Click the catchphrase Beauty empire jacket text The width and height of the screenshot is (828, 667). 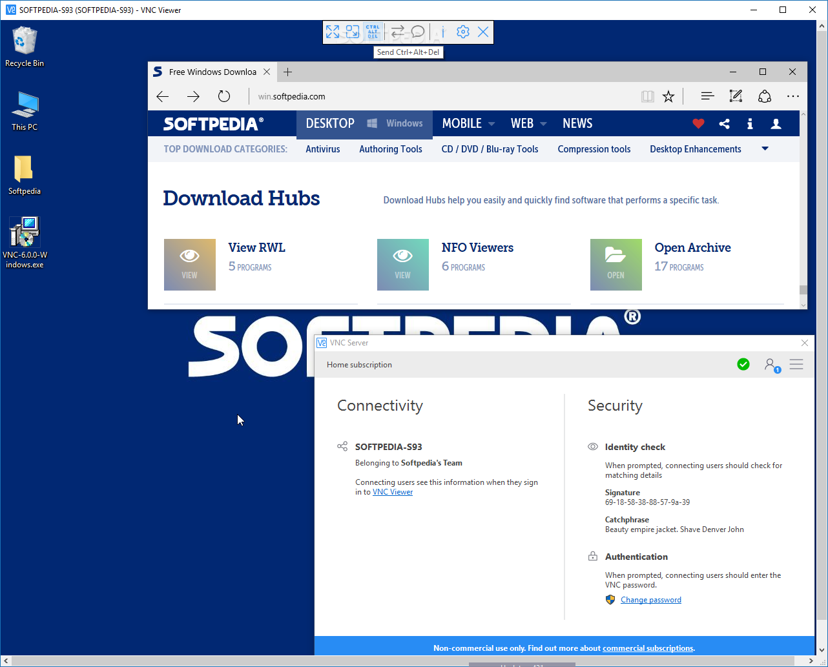pyautogui.click(x=674, y=529)
